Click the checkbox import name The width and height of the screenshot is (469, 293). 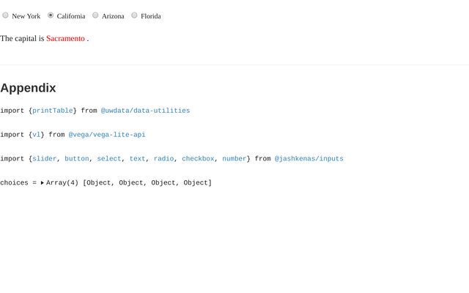198,158
